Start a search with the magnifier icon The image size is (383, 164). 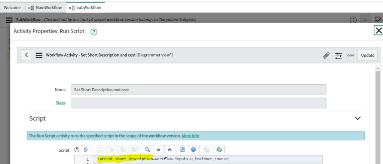(147, 149)
